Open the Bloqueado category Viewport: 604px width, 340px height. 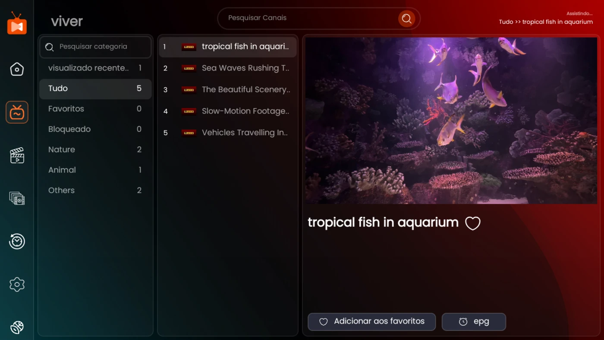(95, 129)
